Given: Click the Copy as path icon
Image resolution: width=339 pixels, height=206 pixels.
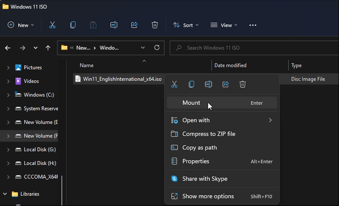Looking at the screenshot, I should click(174, 148).
